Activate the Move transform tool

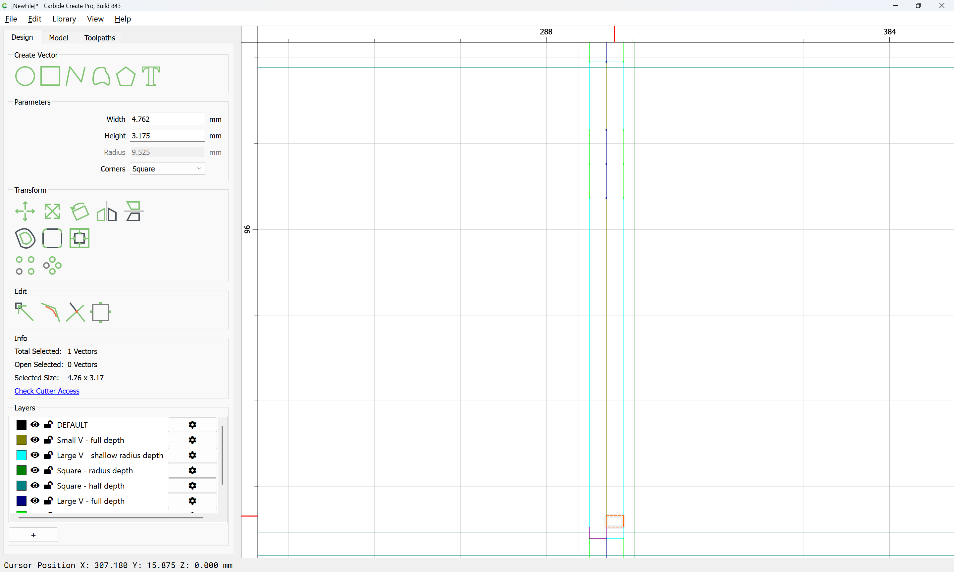point(25,211)
